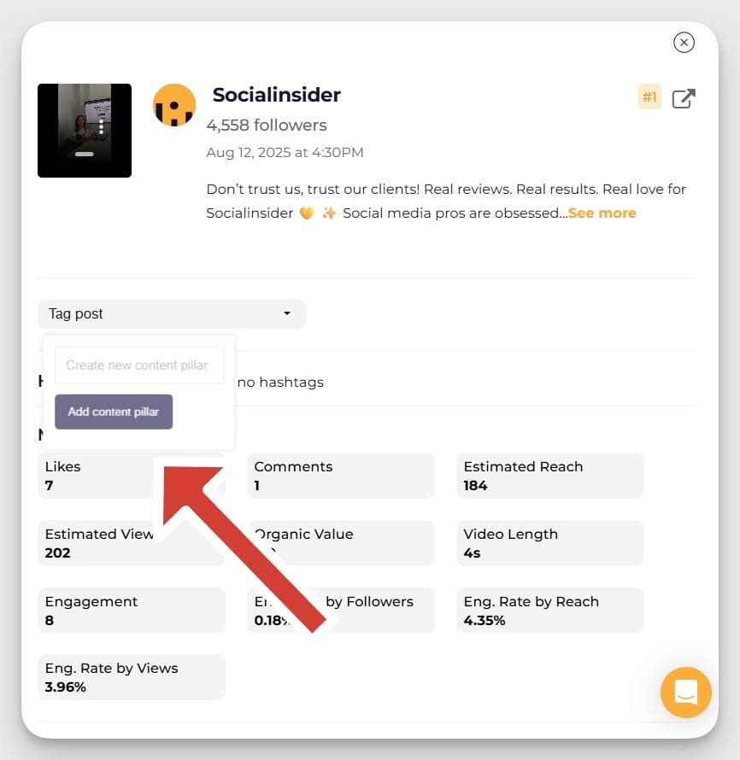Open post in external link icon
740x760 pixels.
[684, 98]
